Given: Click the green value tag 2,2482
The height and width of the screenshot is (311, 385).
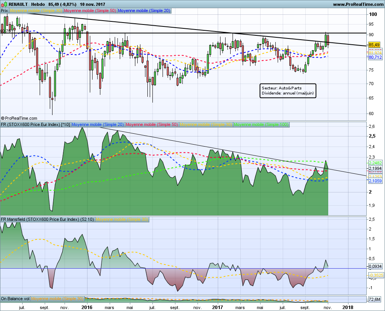Looking at the screenshot, I should tap(375, 163).
